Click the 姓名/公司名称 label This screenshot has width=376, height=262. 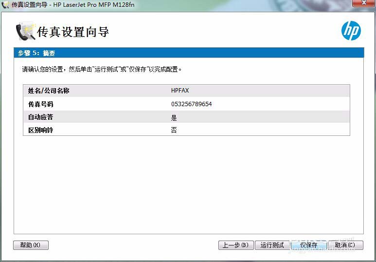pyautogui.click(x=49, y=91)
